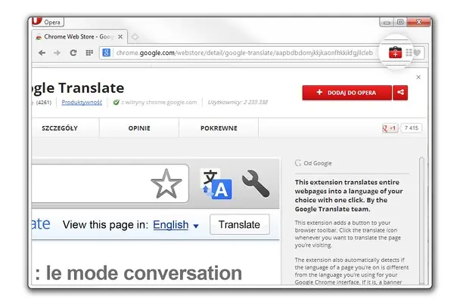Minimize the Opera window
The width and height of the screenshot is (463, 308).
[387, 22]
